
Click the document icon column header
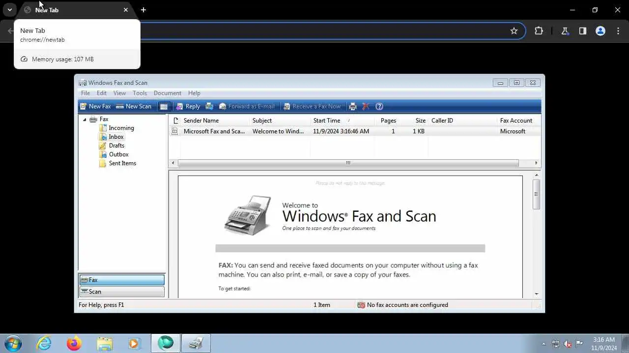point(175,121)
